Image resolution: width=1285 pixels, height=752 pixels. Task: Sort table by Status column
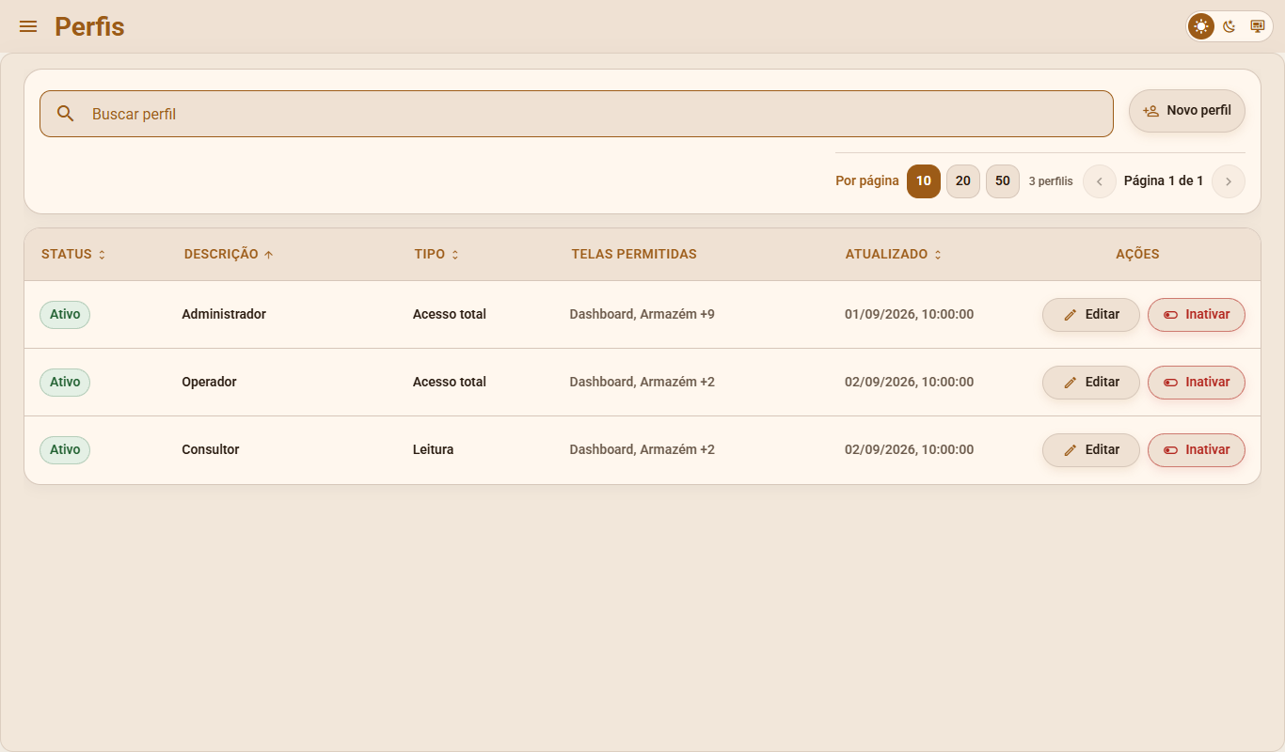pyautogui.click(x=73, y=254)
